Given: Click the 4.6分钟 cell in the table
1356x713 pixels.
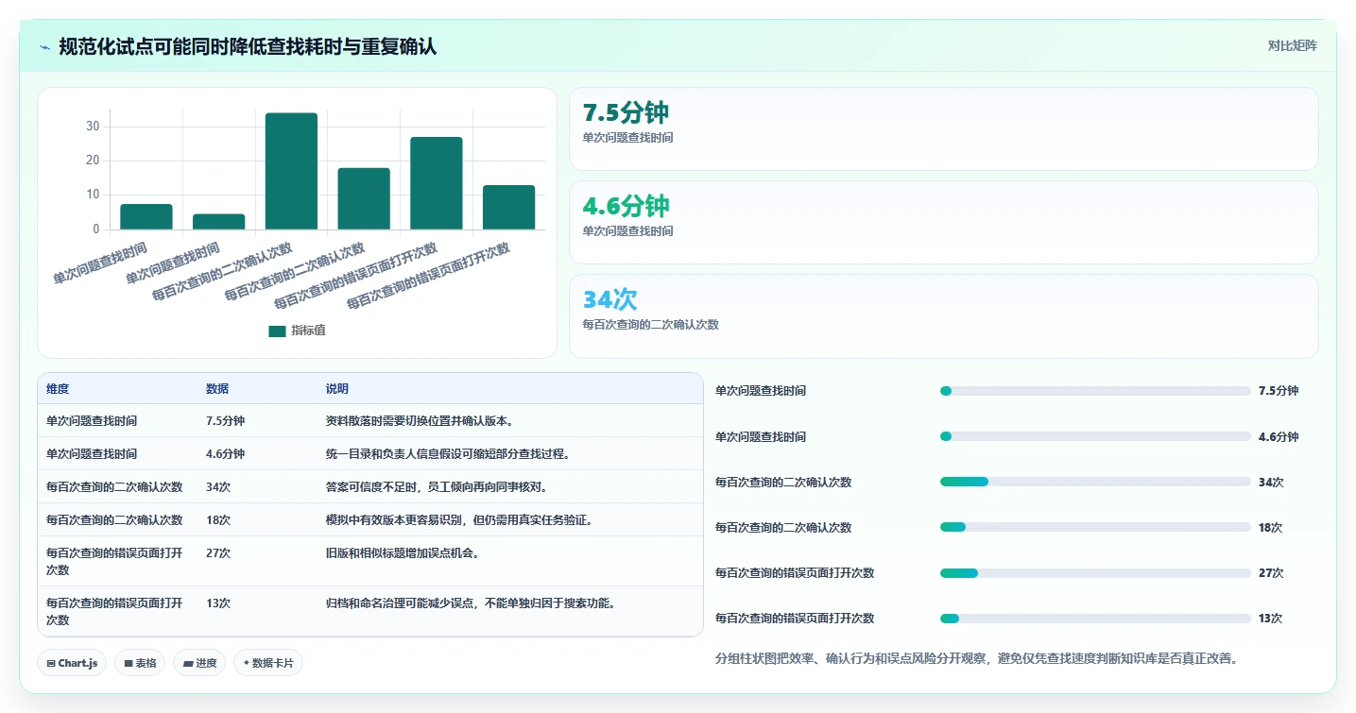Looking at the screenshot, I should tap(225, 454).
